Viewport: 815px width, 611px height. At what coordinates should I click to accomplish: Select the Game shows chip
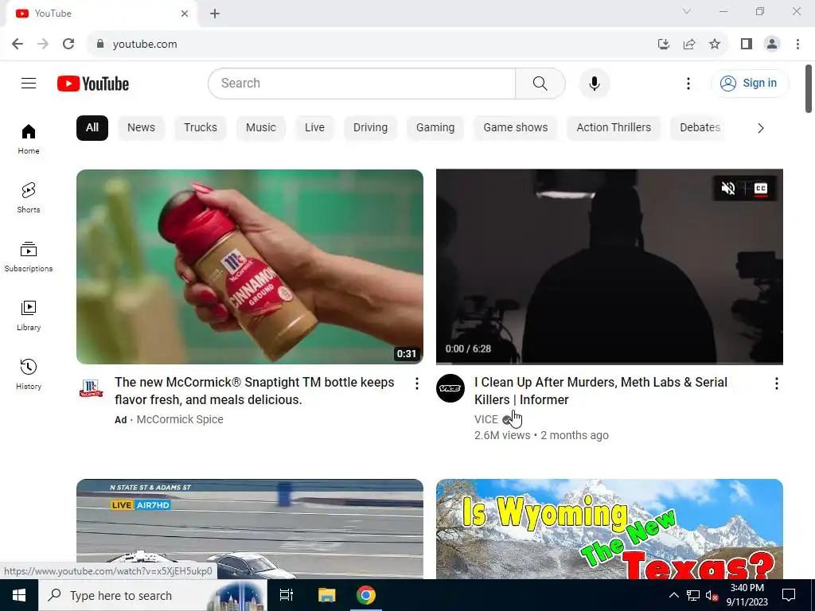click(515, 128)
